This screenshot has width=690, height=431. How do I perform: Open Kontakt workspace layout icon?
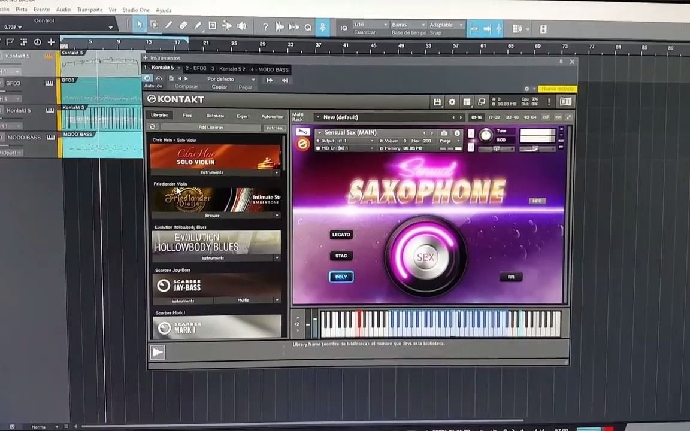[x=467, y=102]
